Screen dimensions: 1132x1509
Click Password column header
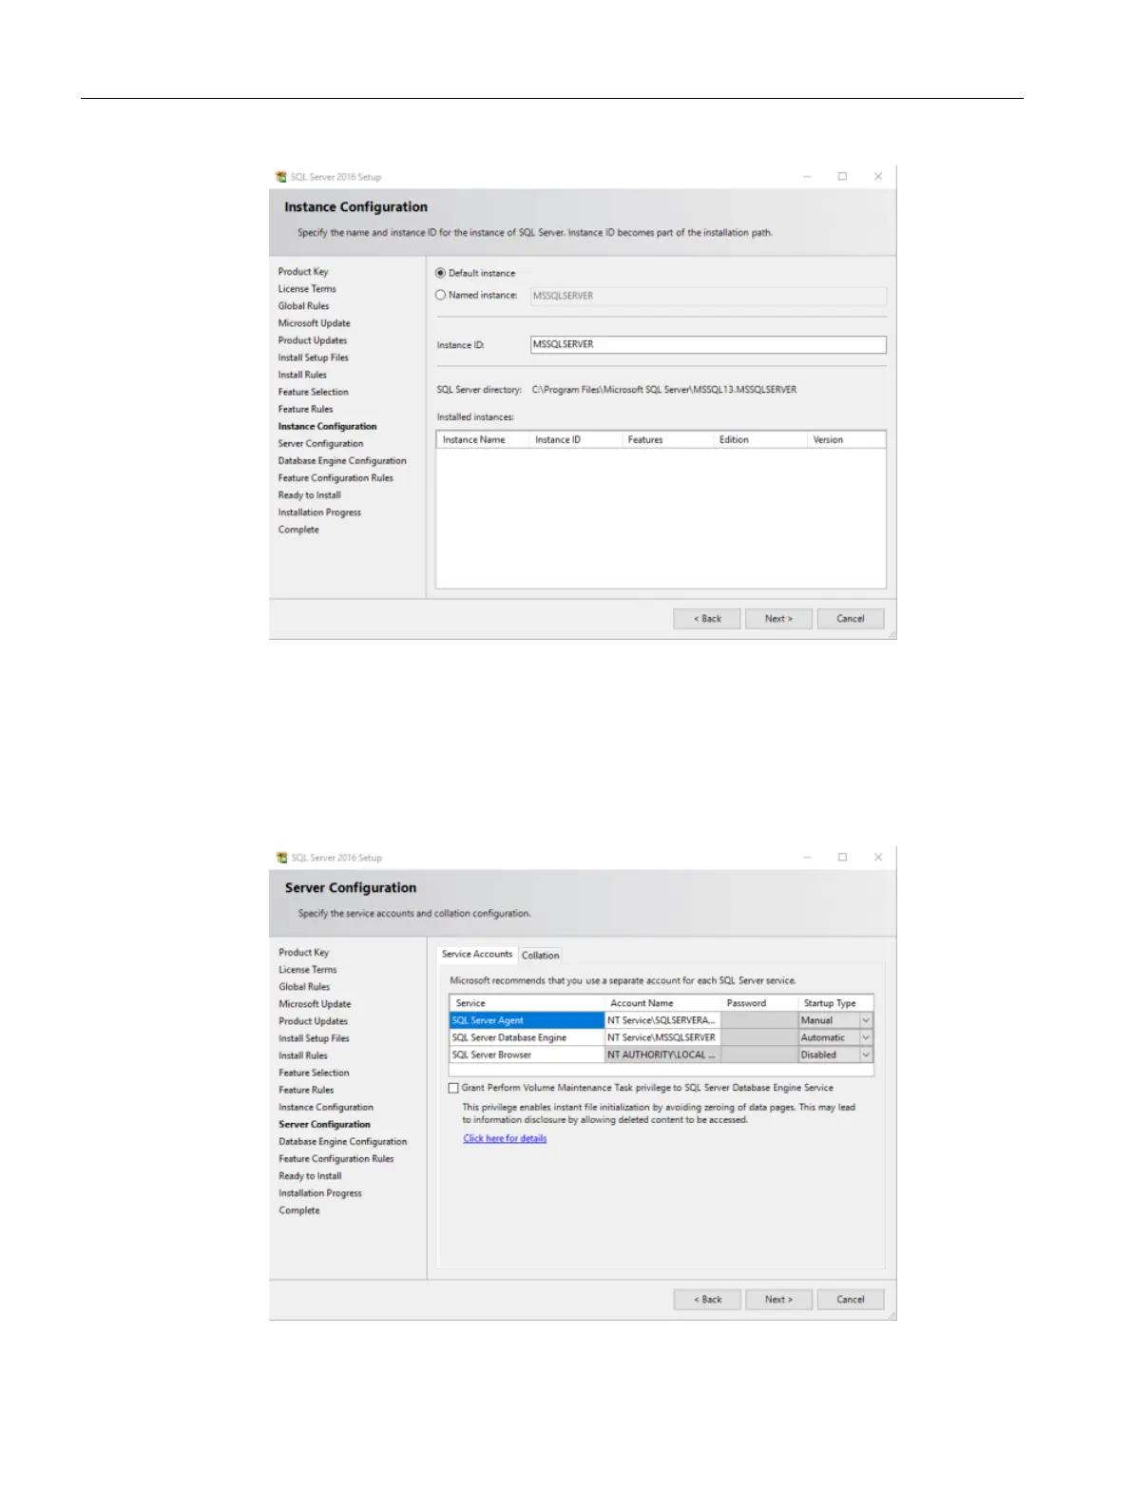click(x=759, y=1003)
